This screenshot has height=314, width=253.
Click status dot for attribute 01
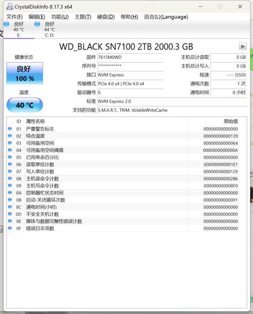[10, 129]
